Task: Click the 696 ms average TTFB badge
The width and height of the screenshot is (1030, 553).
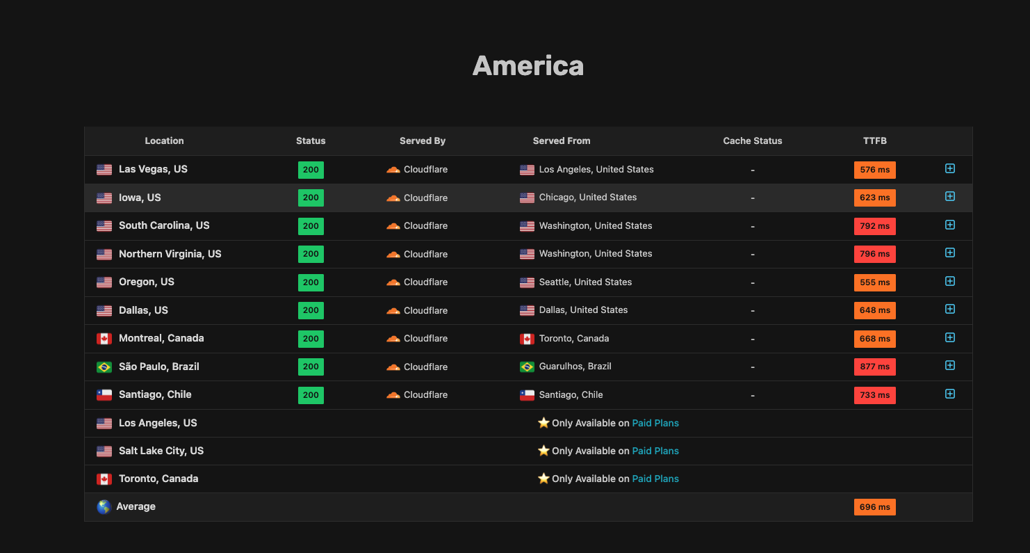Action: (875, 507)
